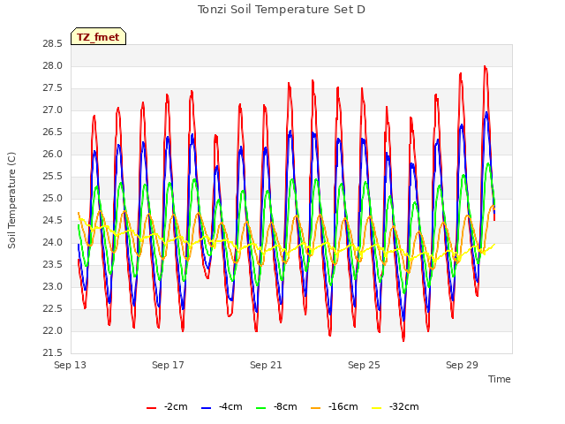
Task: Click the last orange -16cm peak at series end
Action: click(x=493, y=206)
